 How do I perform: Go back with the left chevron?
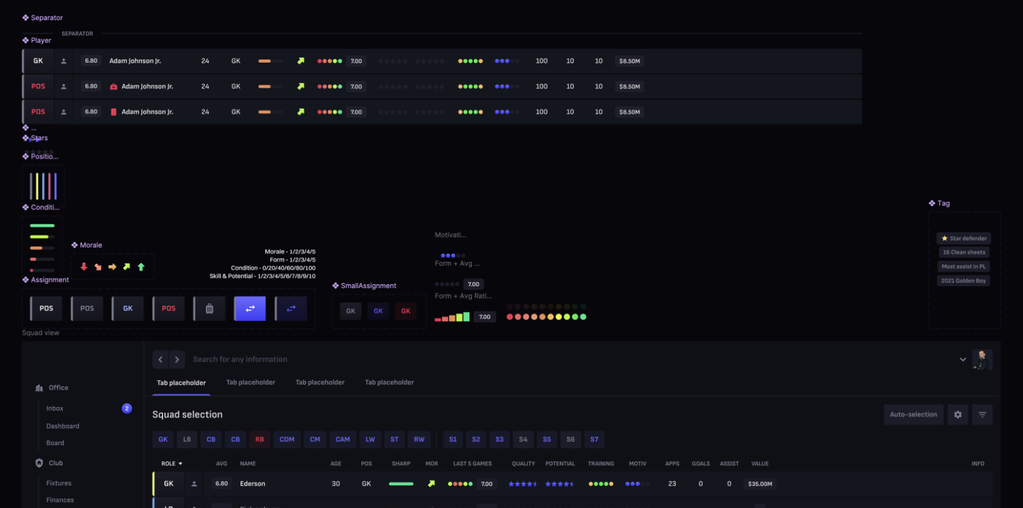click(x=160, y=360)
